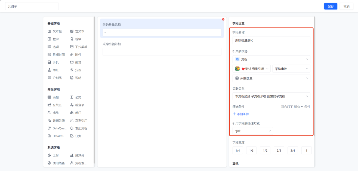Set field width to 1/4

[x=237, y=150]
